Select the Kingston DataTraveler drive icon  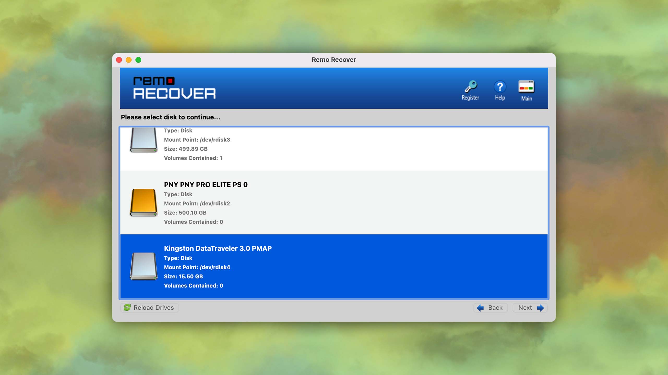(x=144, y=266)
